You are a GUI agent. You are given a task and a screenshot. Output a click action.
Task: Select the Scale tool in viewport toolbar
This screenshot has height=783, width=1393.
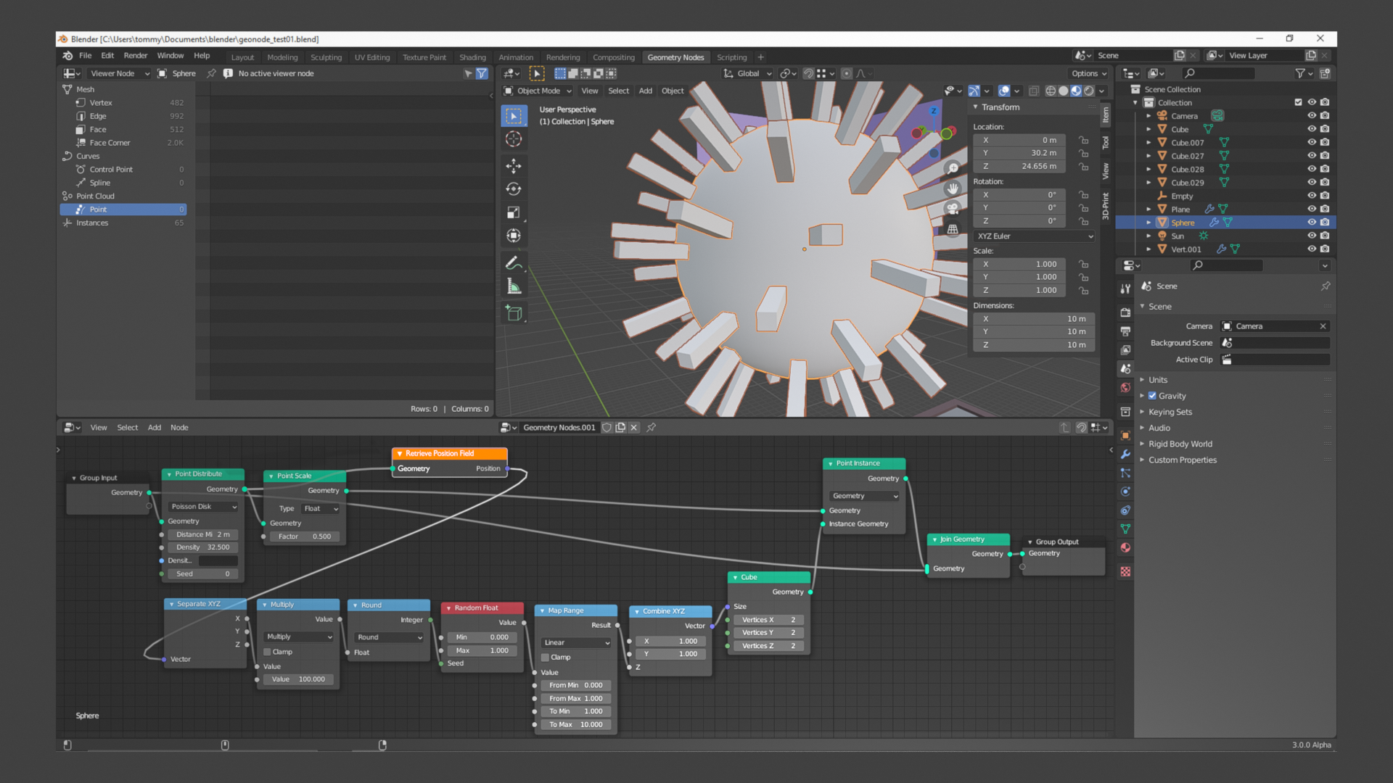514,212
